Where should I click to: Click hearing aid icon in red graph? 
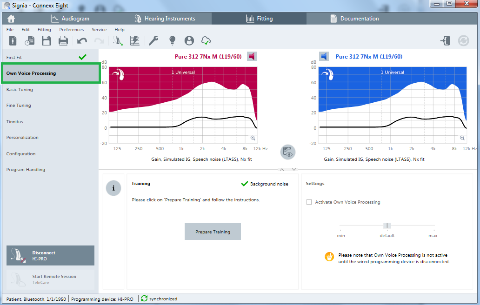(119, 74)
